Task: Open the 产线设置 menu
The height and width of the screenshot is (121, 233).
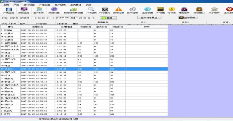Action: pyautogui.click(x=44, y=5)
